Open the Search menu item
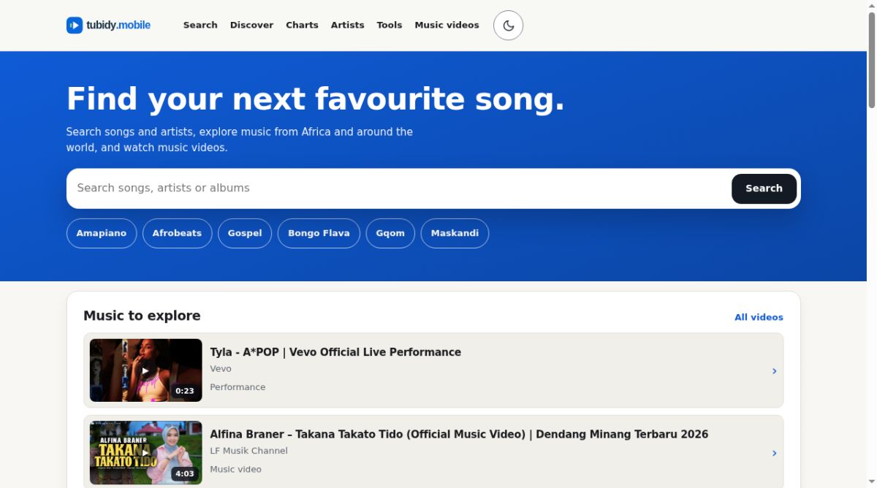This screenshot has width=877, height=488. 200,25
